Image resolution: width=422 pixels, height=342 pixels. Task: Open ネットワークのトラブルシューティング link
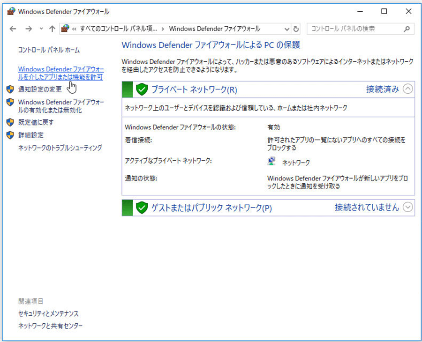pyautogui.click(x=60, y=148)
